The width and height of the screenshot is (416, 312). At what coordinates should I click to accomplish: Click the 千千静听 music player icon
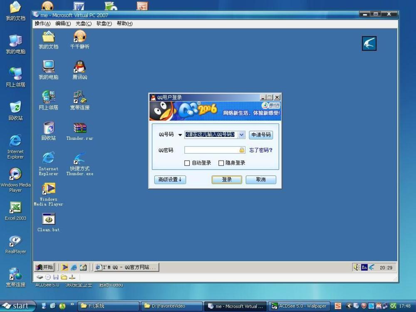(x=79, y=37)
